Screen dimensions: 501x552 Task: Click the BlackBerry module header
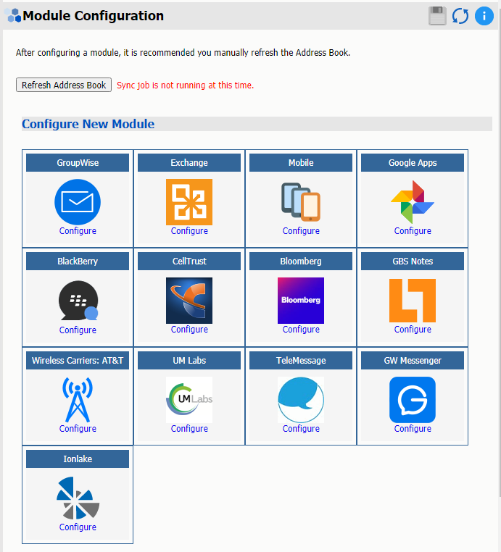[78, 262]
